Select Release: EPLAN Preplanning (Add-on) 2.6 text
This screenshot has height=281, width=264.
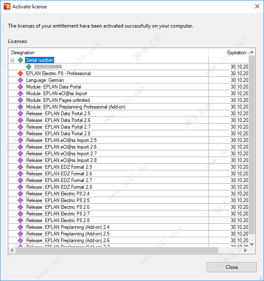68,240
